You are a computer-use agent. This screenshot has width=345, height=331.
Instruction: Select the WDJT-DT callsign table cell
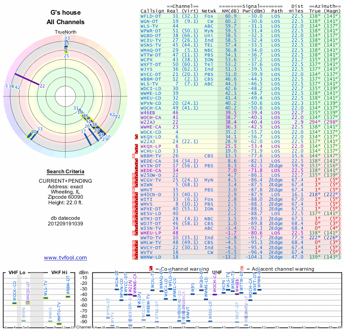(151, 224)
